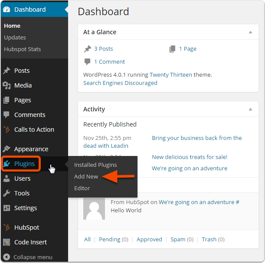
Task: Filter comments by Pending
Action: [110, 239]
